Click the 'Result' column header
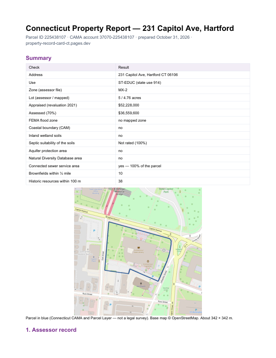Viewport: 276px width, 358px height. click(x=124, y=67)
